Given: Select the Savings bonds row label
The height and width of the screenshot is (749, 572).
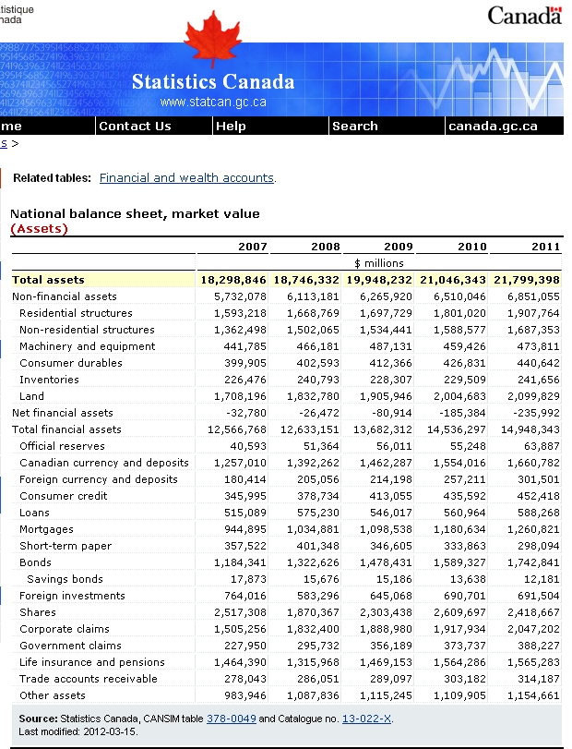Looking at the screenshot, I should point(65,579).
